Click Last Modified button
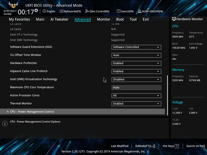Viewport: 207px width, 155px height. [x=120, y=146]
